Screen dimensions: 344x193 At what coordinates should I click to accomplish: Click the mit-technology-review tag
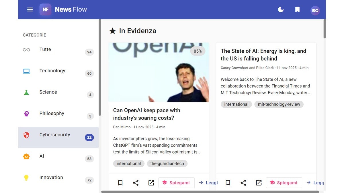click(x=279, y=104)
